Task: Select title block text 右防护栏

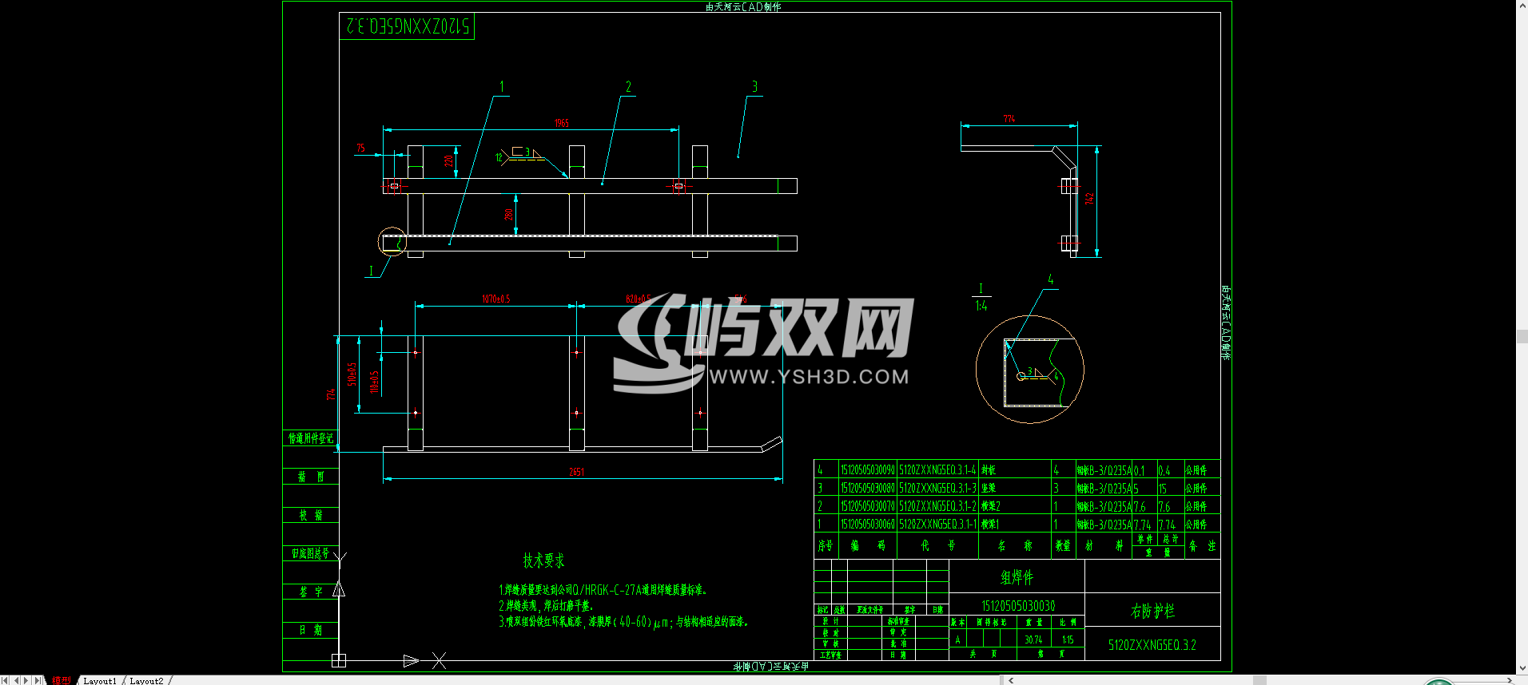Action: coord(1152,611)
